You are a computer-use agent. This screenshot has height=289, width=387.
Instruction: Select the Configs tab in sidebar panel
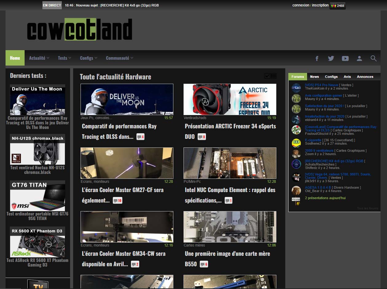[x=331, y=77]
